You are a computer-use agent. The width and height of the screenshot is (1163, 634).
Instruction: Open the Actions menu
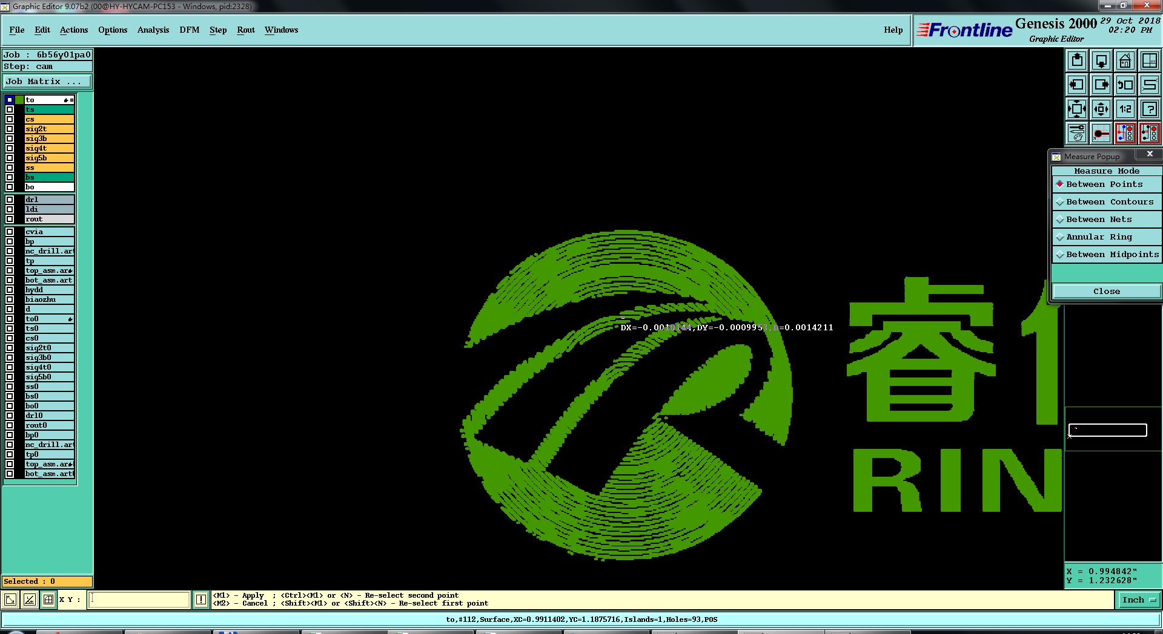point(74,30)
